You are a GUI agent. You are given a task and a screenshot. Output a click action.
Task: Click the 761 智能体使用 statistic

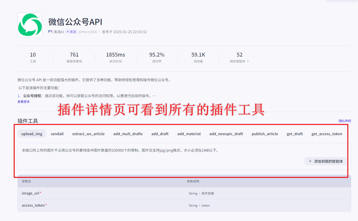pyautogui.click(x=74, y=58)
